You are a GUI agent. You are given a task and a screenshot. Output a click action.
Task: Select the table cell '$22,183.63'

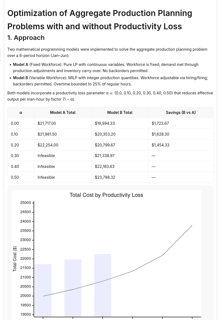click(120, 167)
